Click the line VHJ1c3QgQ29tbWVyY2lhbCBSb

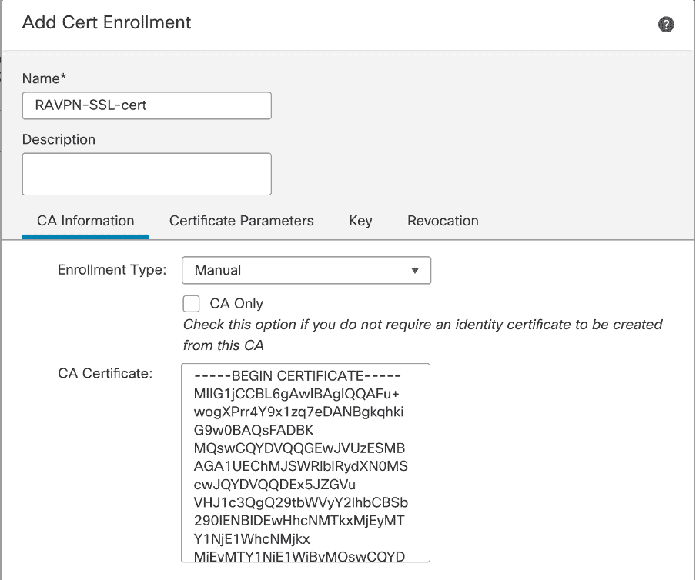(x=300, y=503)
